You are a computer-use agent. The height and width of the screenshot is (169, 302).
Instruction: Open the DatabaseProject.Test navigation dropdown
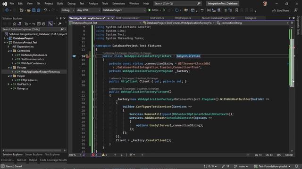[105, 23]
